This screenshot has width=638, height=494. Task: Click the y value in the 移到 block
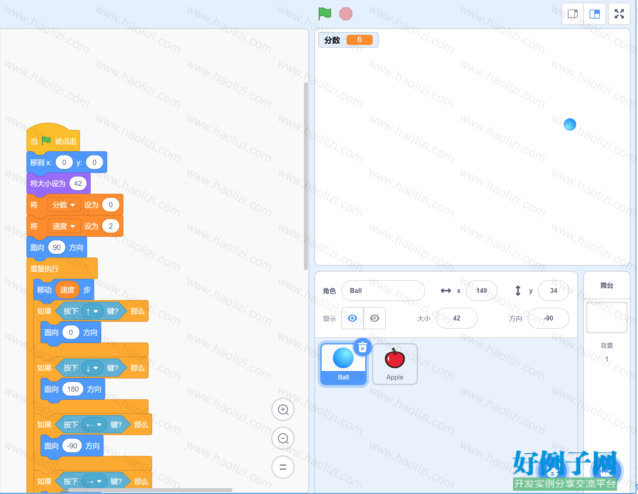[94, 162]
